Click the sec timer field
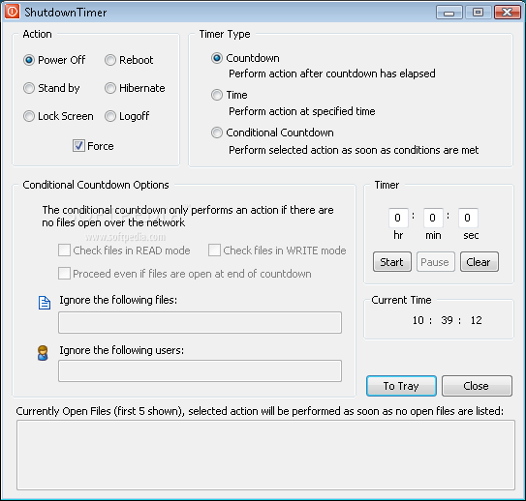The width and height of the screenshot is (526, 501). [x=468, y=218]
